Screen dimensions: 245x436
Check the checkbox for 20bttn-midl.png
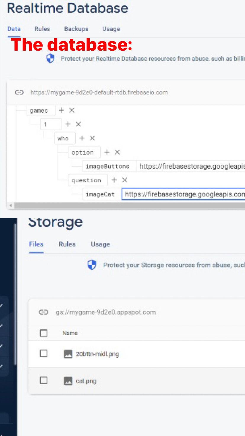click(x=43, y=354)
